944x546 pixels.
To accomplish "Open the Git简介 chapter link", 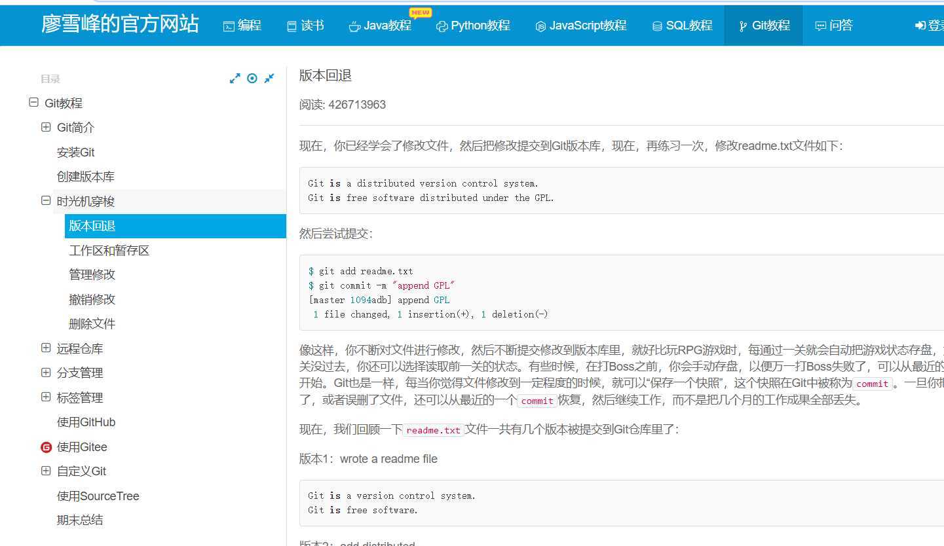I will [x=76, y=128].
